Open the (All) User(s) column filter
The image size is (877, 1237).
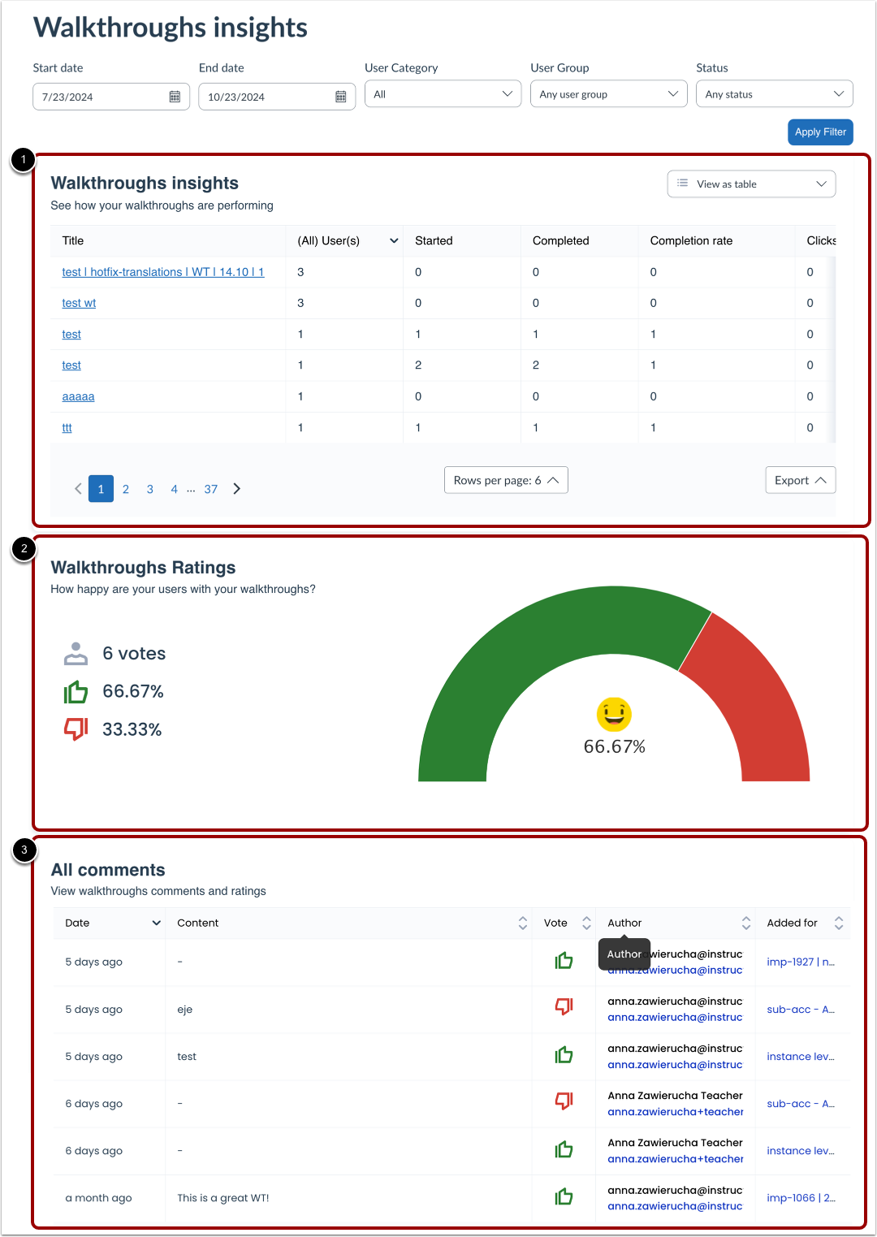coord(394,240)
